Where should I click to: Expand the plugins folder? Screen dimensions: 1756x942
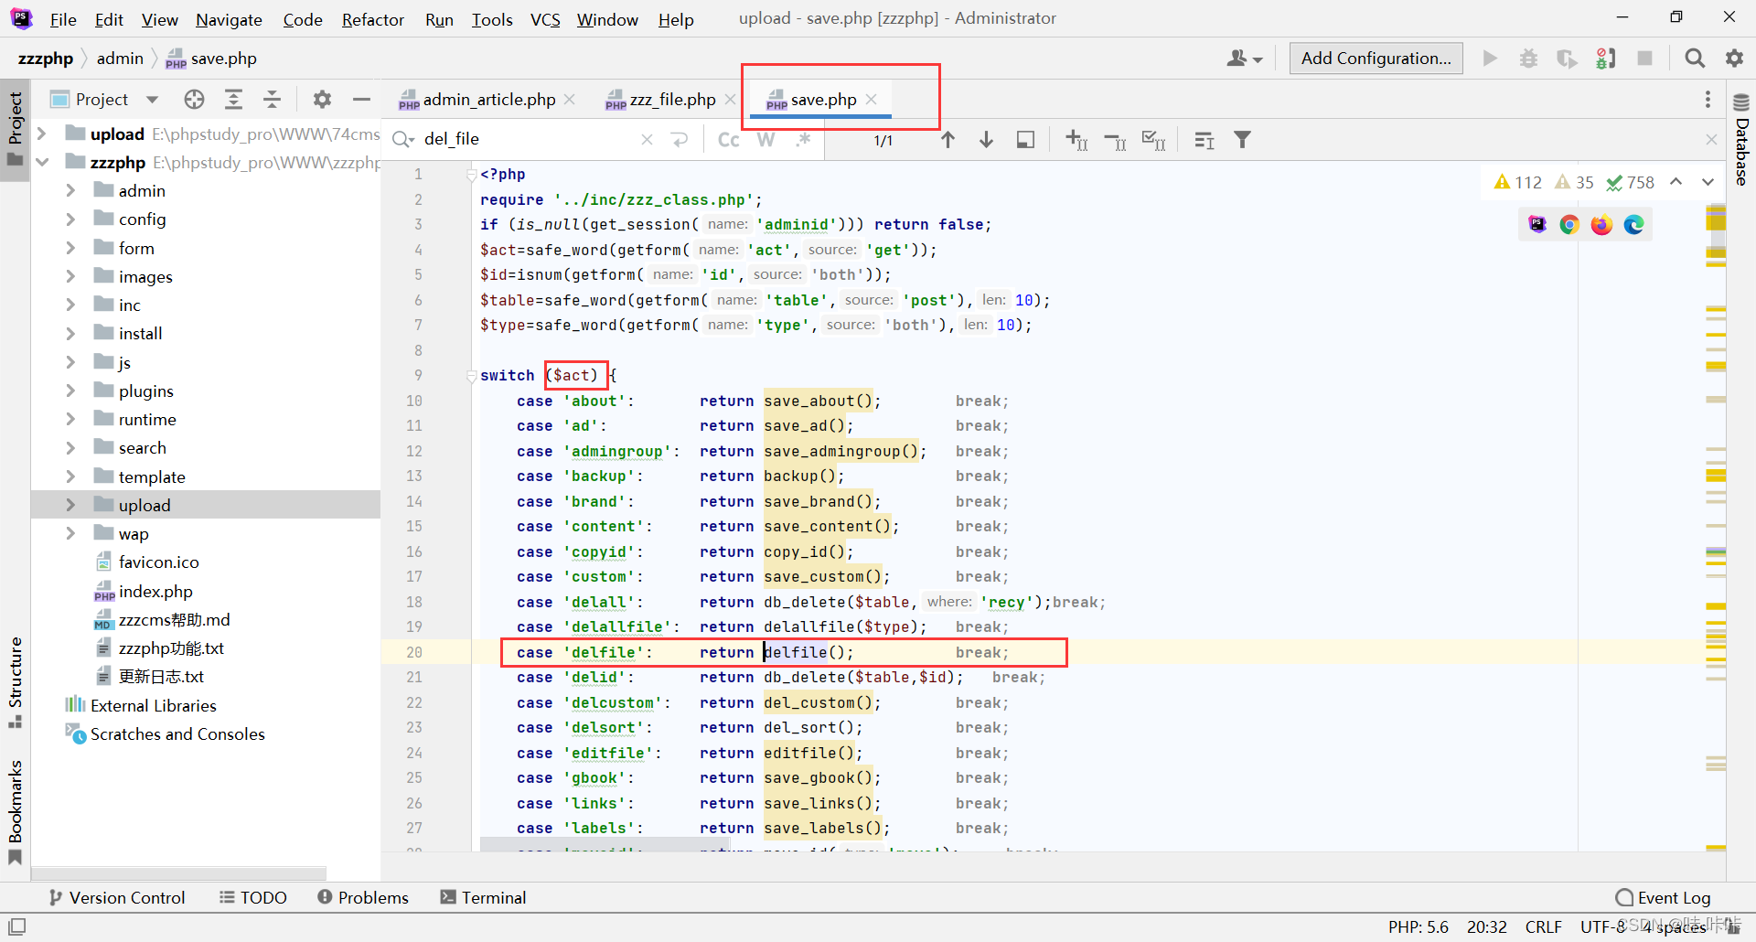[70, 391]
